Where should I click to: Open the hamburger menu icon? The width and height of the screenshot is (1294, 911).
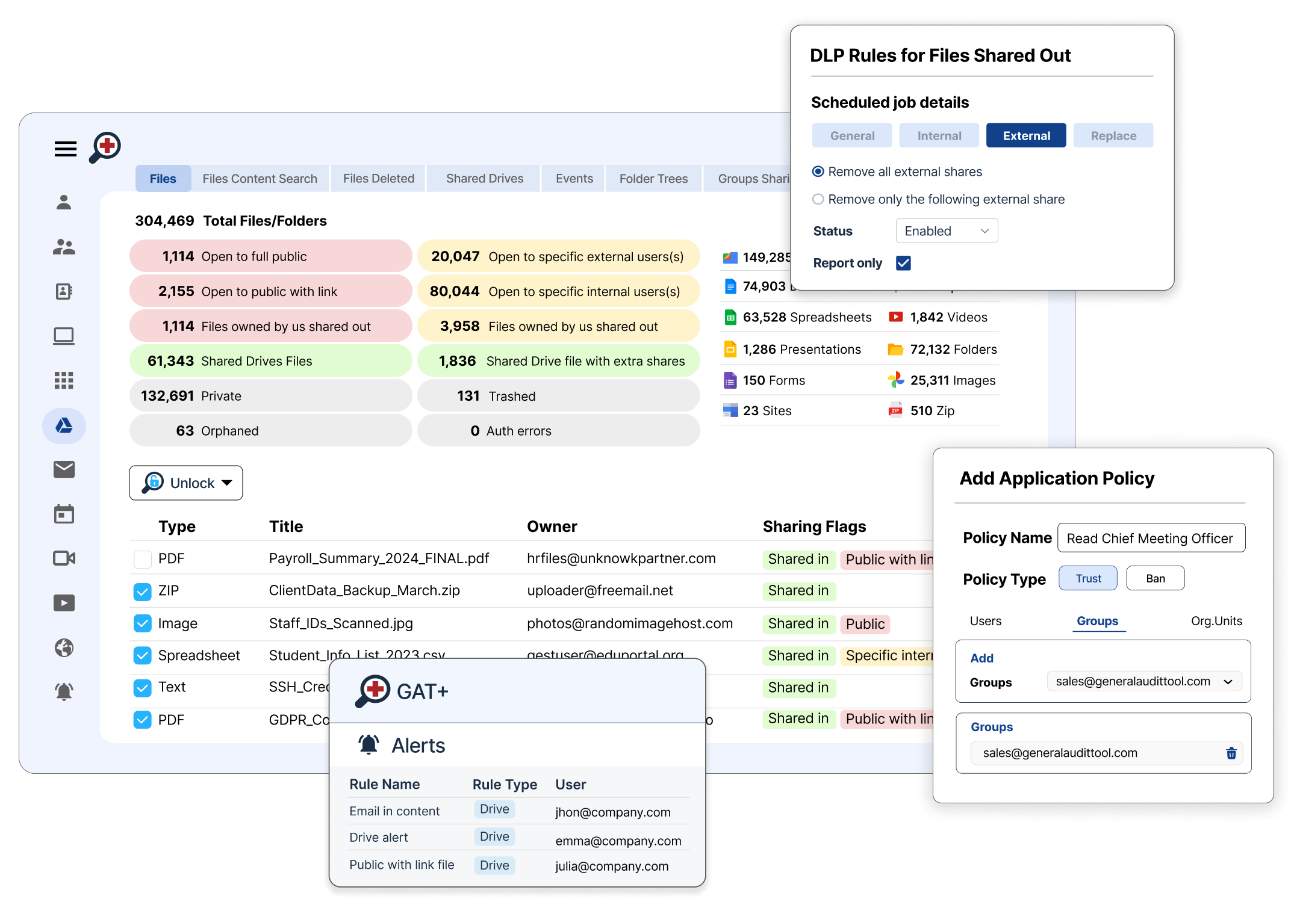[x=65, y=149]
